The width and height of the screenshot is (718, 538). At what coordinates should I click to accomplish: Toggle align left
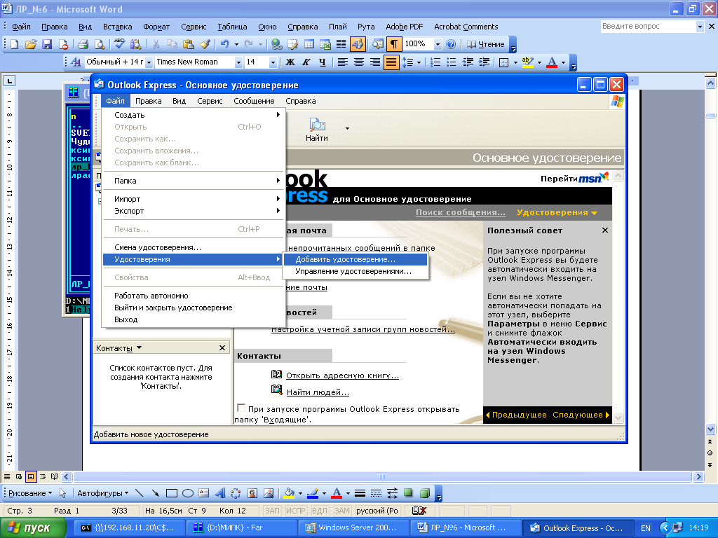[342, 62]
